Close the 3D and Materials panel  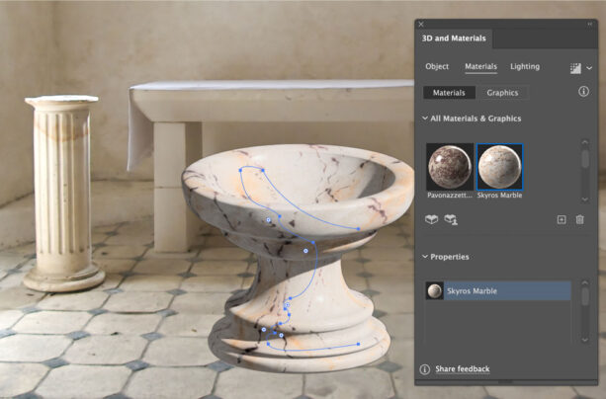pyautogui.click(x=421, y=24)
